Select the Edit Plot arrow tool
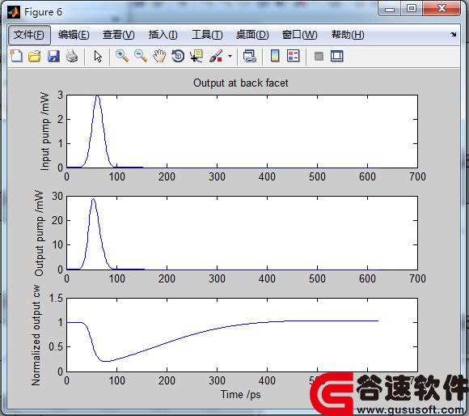 click(98, 56)
